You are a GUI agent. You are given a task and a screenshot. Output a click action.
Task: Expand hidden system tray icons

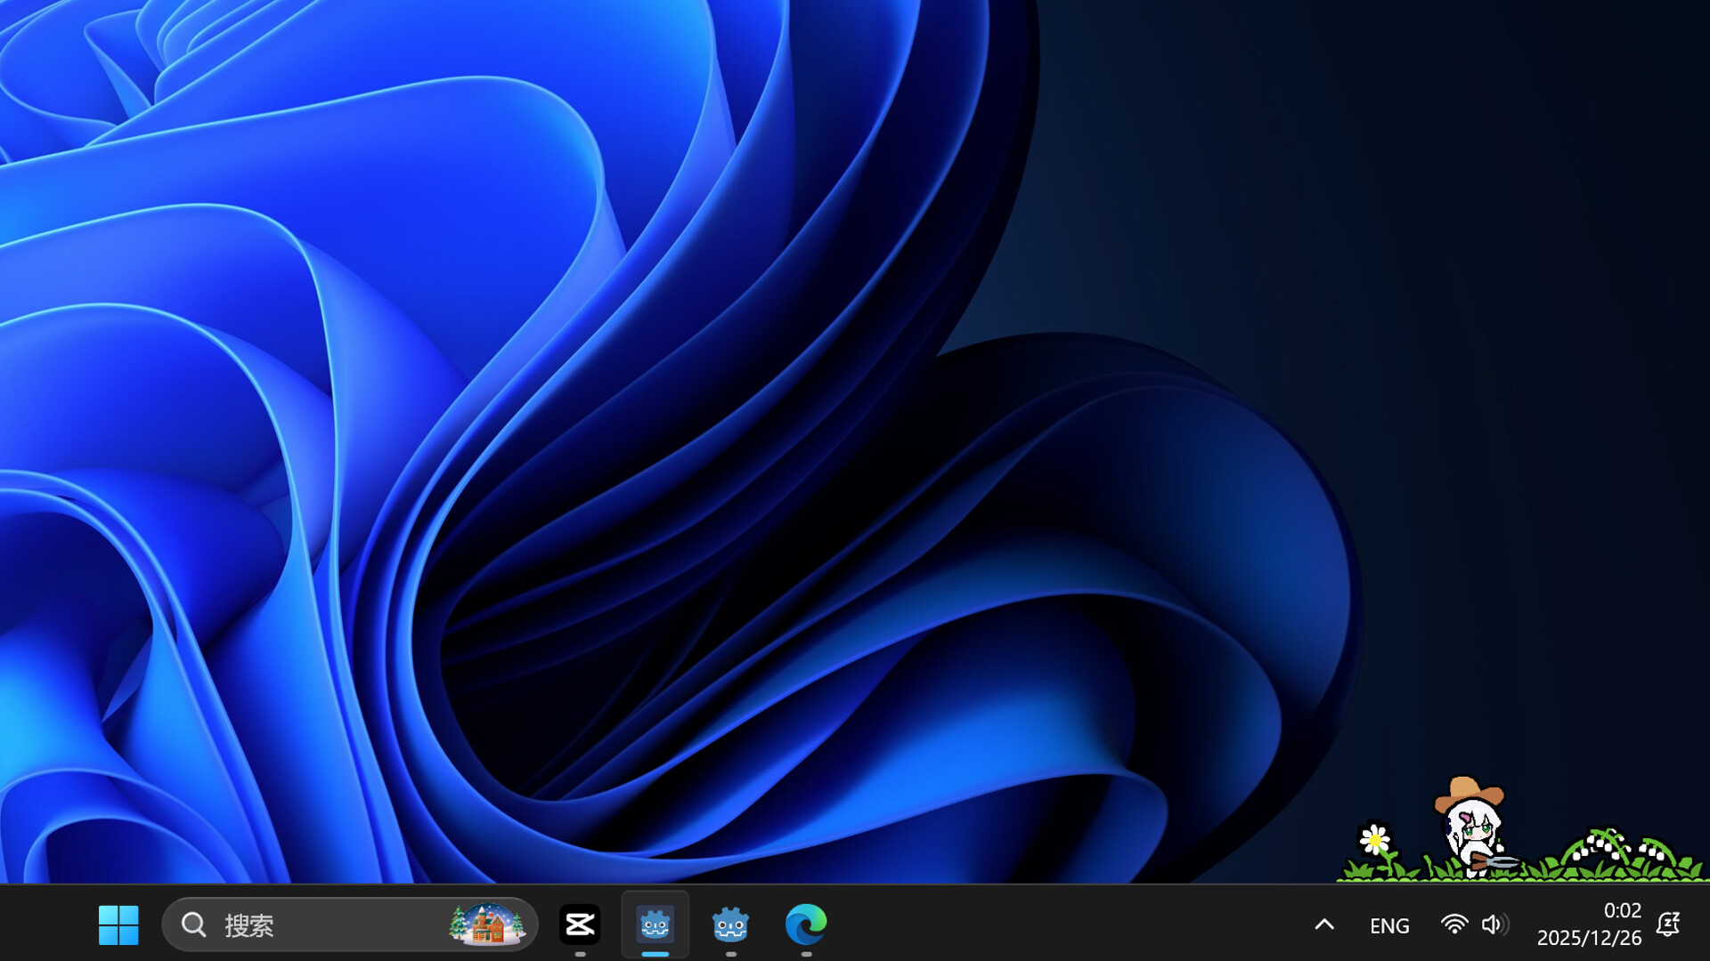pos(1324,925)
